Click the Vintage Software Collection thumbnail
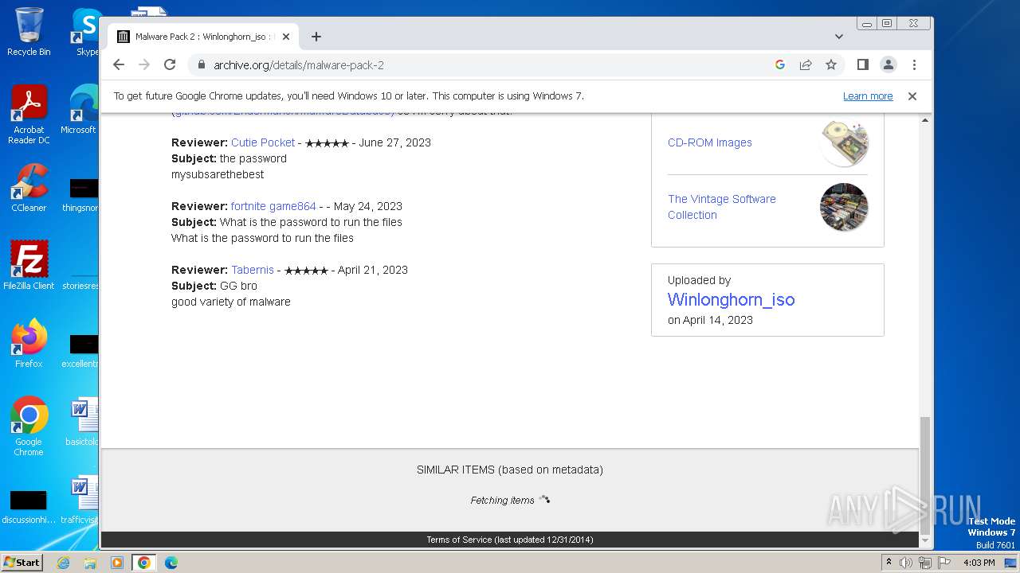1020x573 pixels. (844, 207)
